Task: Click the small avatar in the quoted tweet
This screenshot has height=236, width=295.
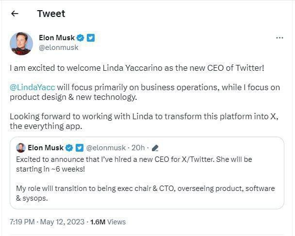Action: coord(21,148)
